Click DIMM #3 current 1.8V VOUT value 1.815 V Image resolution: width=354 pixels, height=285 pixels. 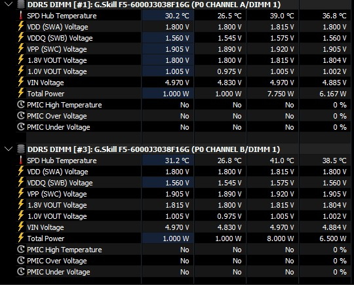pos(177,205)
